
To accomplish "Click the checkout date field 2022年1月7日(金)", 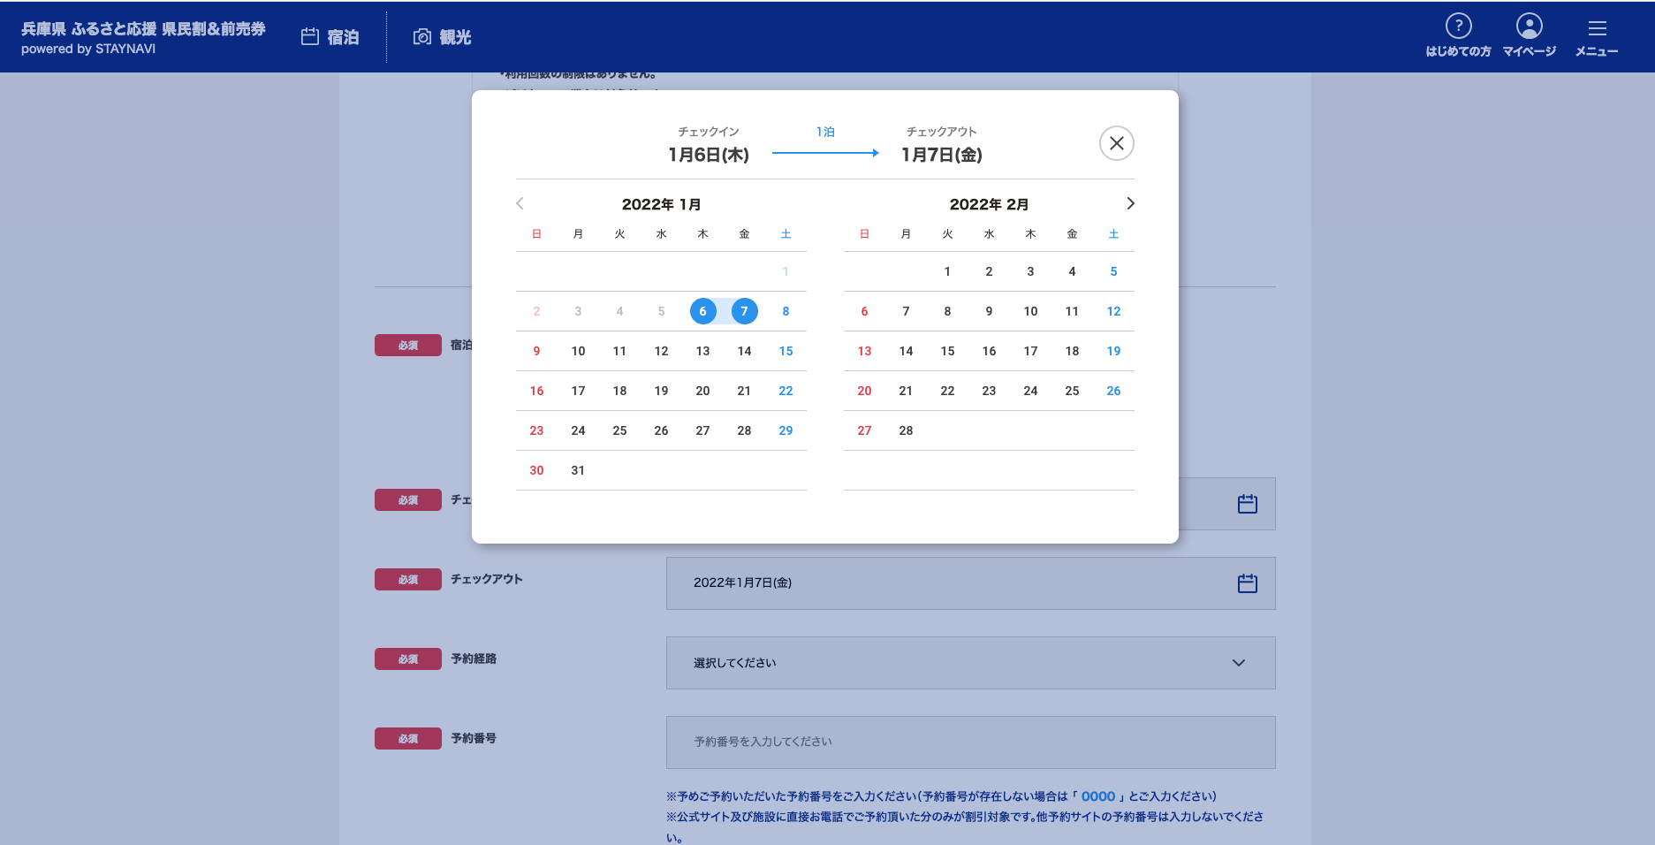I will coord(970,583).
